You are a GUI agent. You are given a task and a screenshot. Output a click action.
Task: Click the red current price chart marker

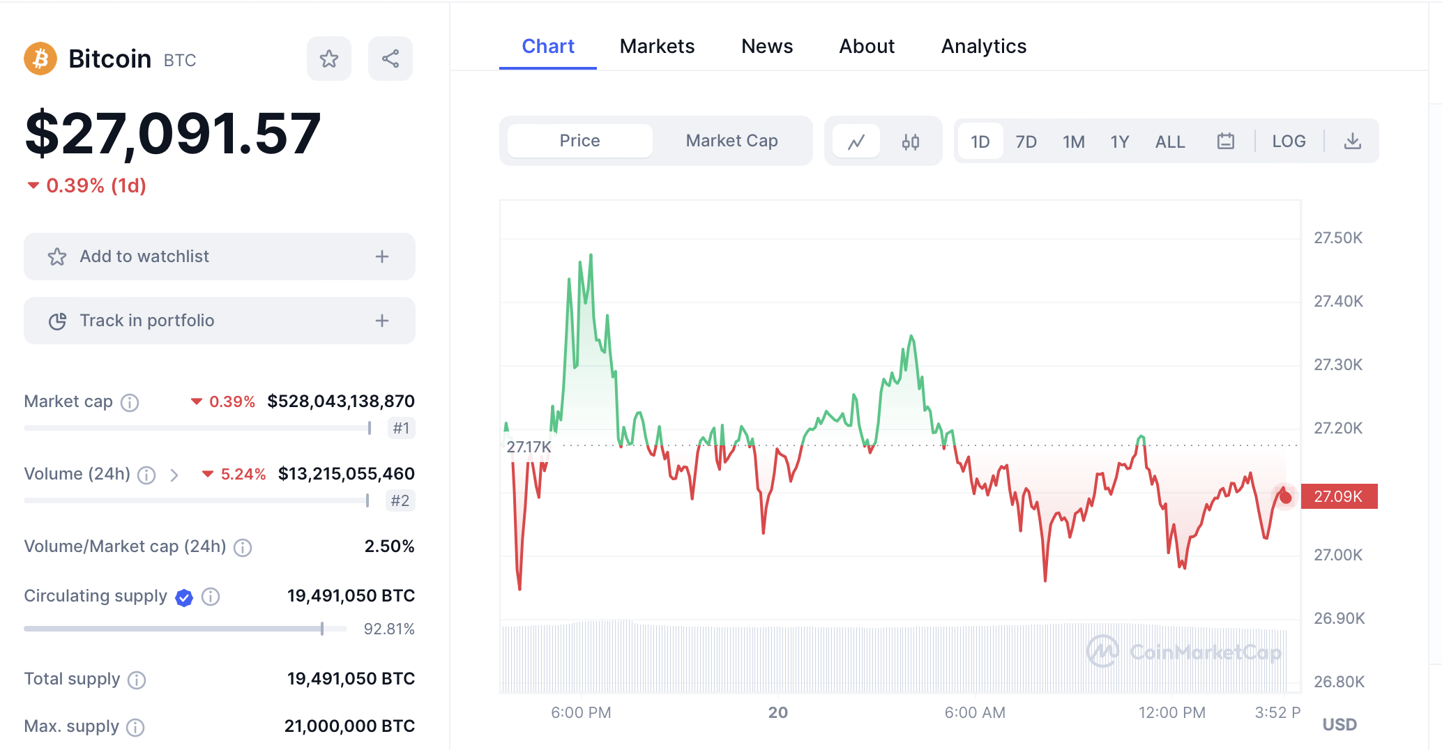pyautogui.click(x=1285, y=497)
